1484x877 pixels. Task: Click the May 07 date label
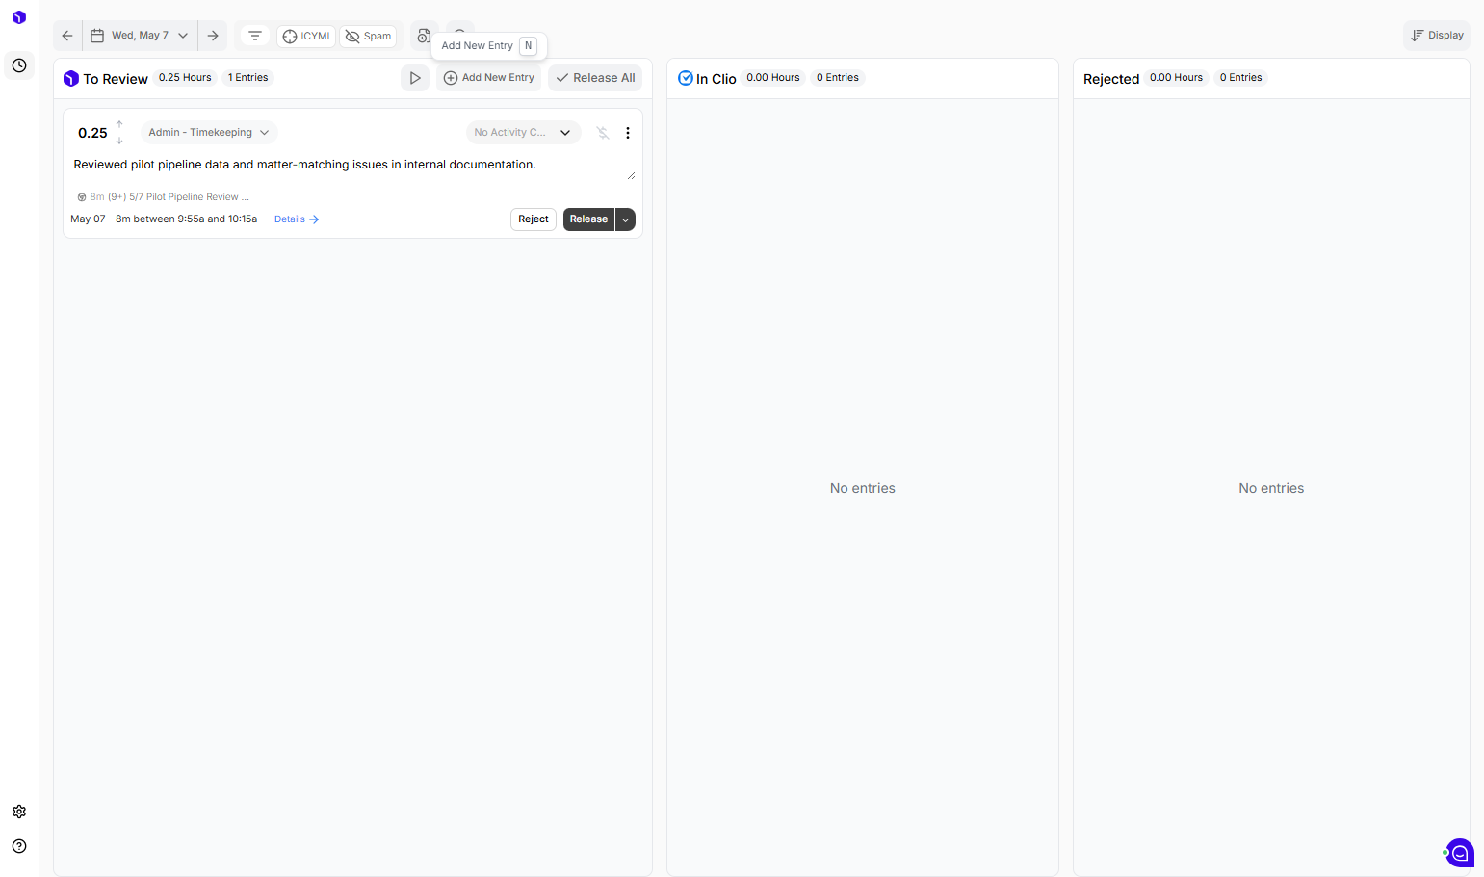point(88,219)
